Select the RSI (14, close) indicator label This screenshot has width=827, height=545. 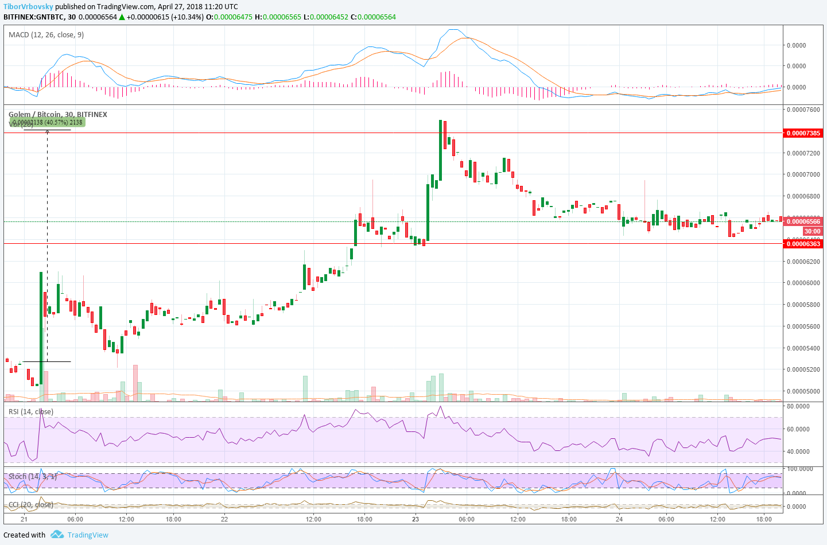point(31,411)
